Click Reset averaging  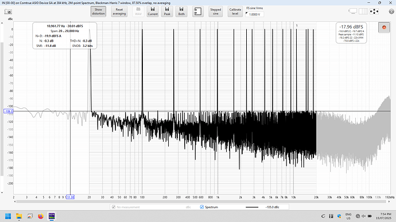(119, 11)
